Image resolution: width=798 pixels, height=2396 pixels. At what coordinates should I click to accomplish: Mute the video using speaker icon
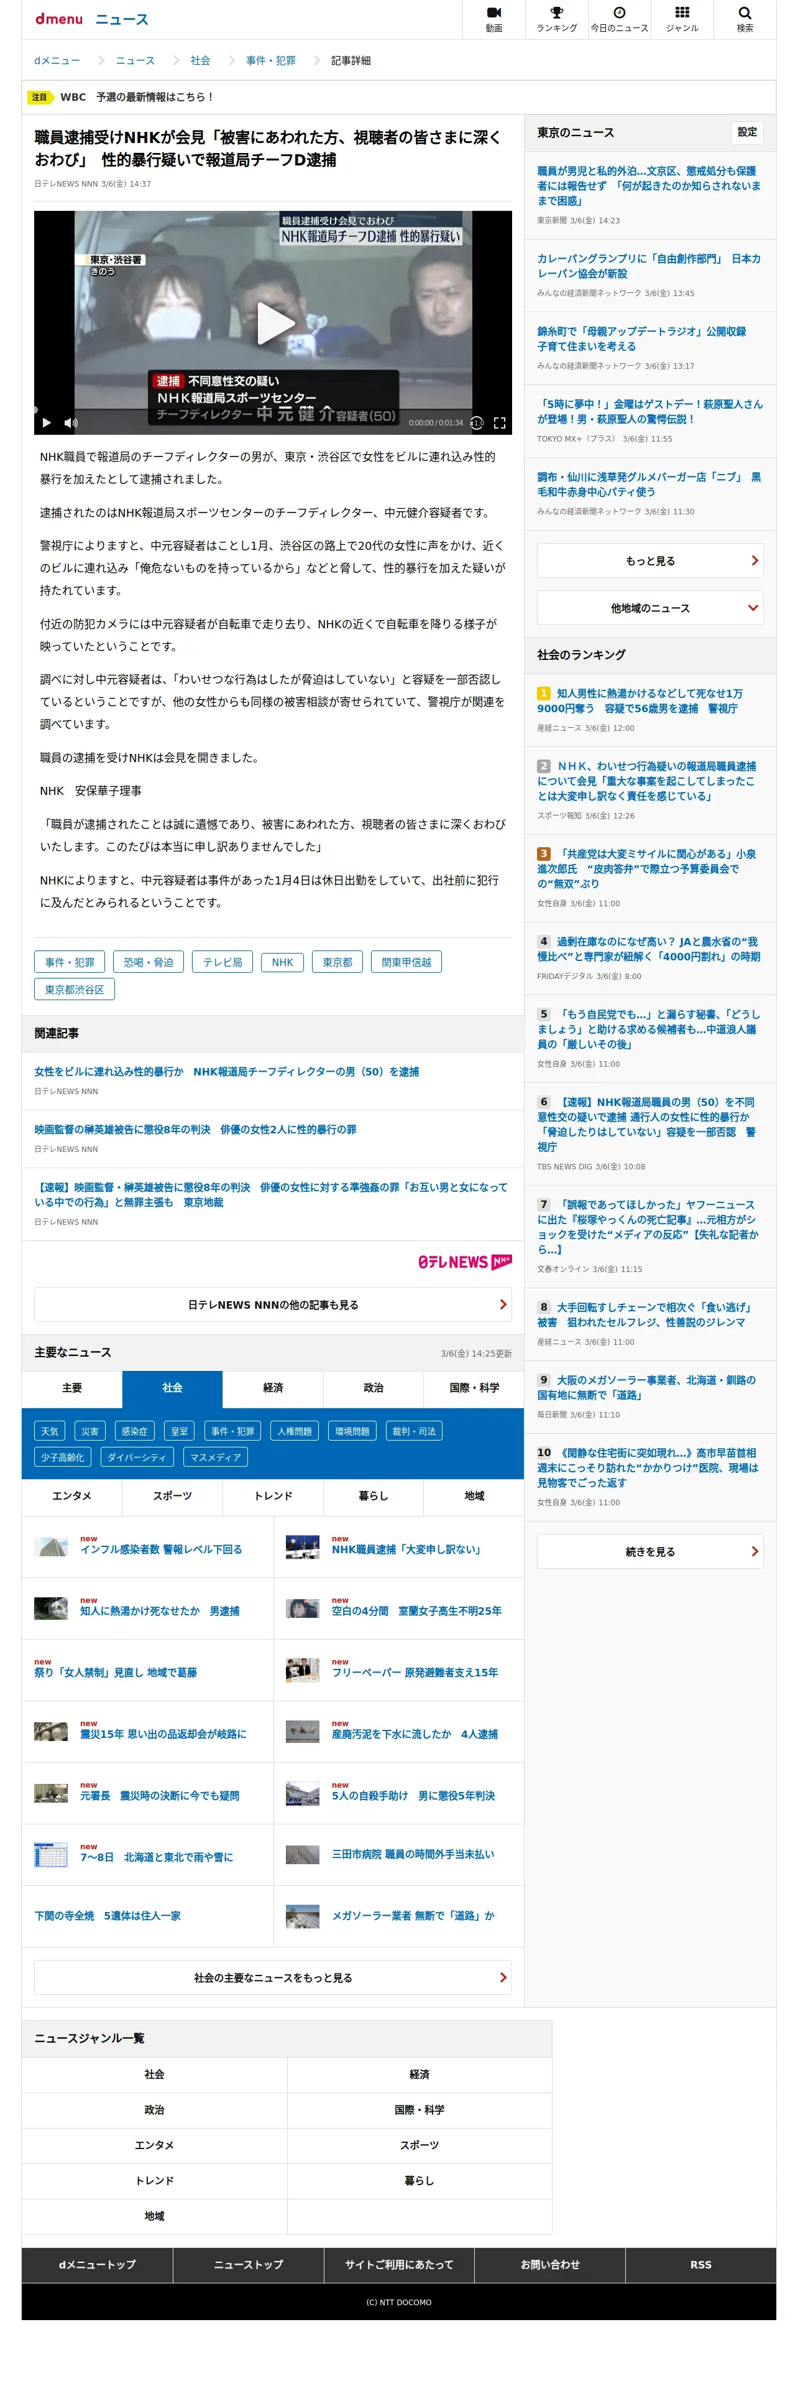pos(71,422)
